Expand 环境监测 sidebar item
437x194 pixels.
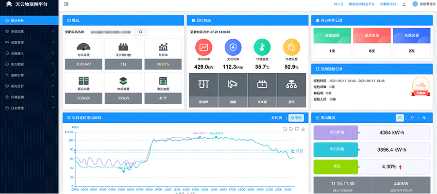tap(29, 97)
